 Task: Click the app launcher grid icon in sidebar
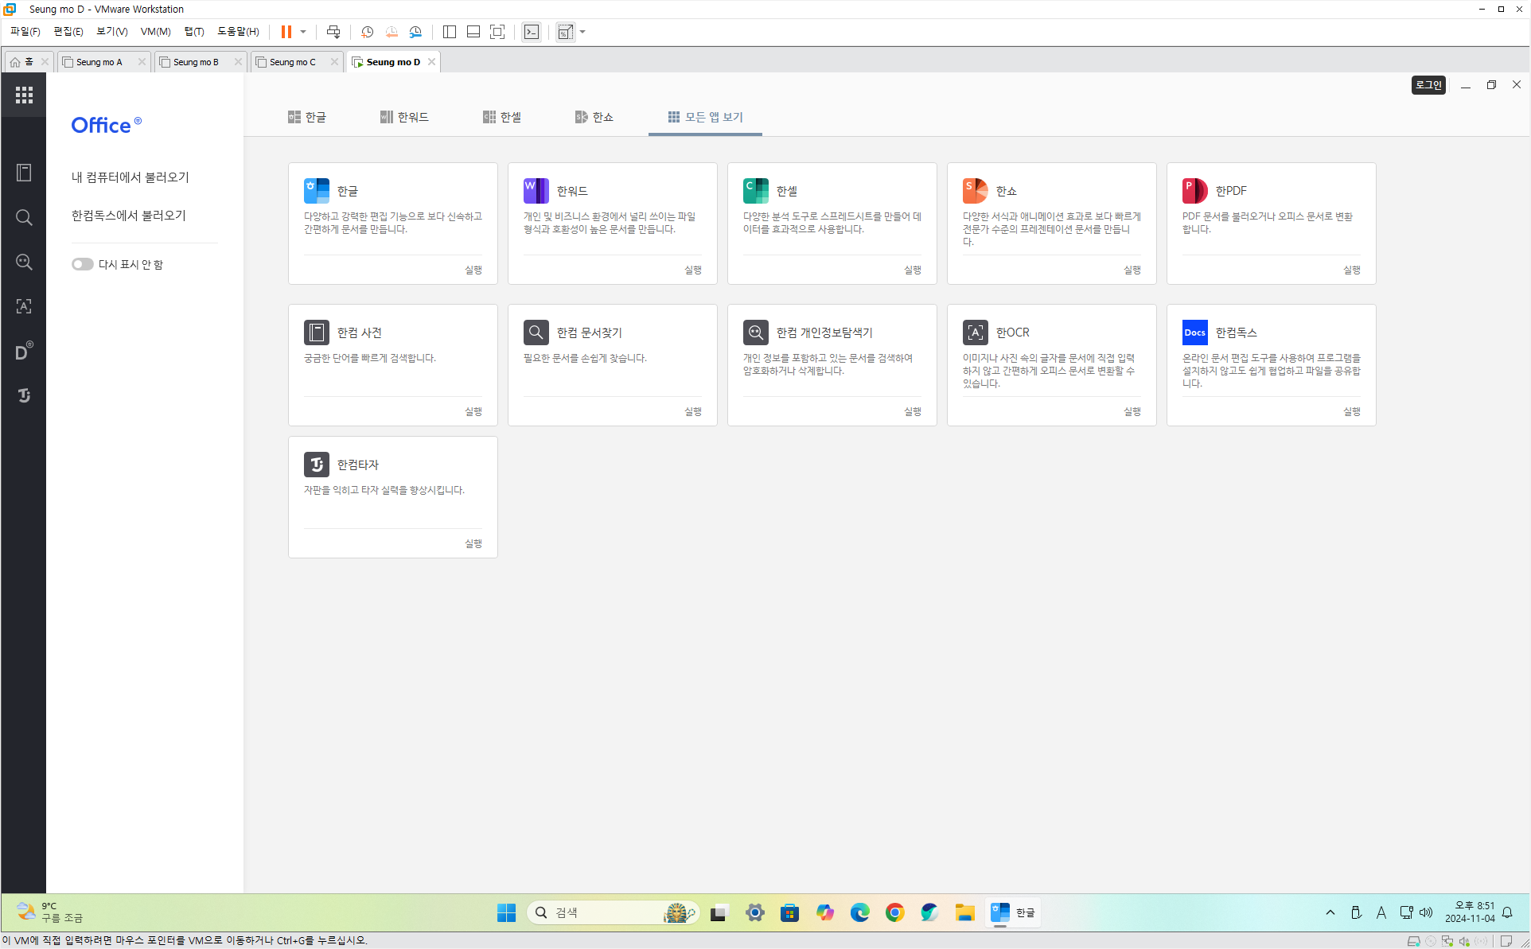coord(24,95)
